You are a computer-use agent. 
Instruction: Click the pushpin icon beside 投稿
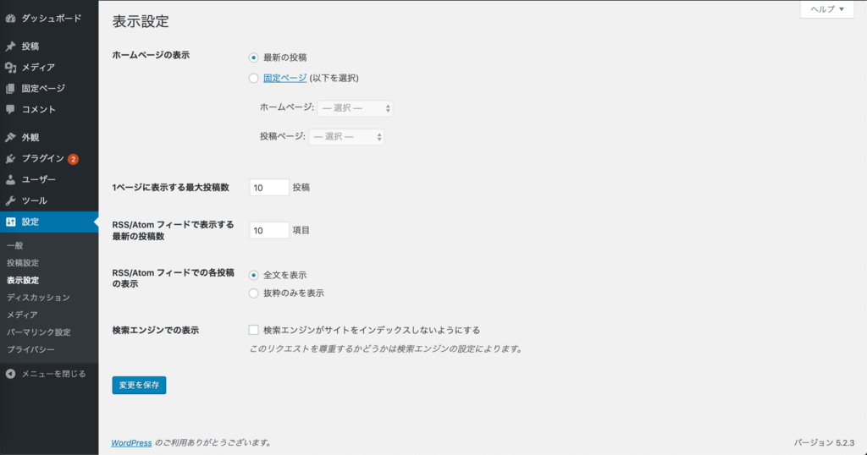pos(10,47)
